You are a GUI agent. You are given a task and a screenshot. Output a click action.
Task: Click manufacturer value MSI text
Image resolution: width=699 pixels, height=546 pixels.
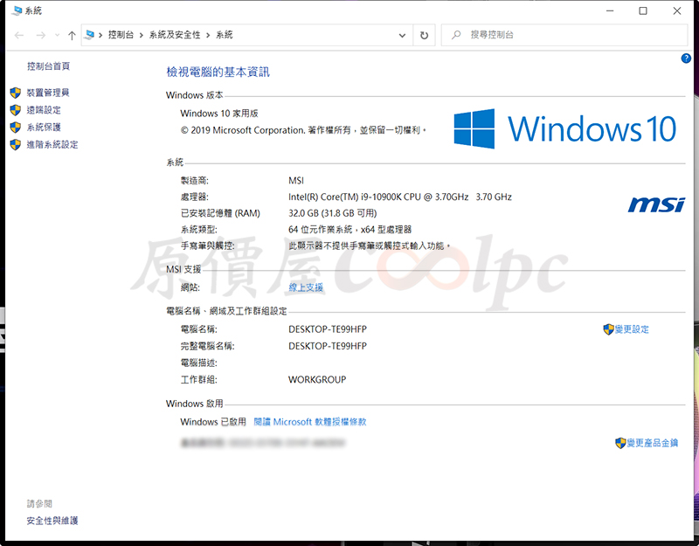(x=296, y=181)
